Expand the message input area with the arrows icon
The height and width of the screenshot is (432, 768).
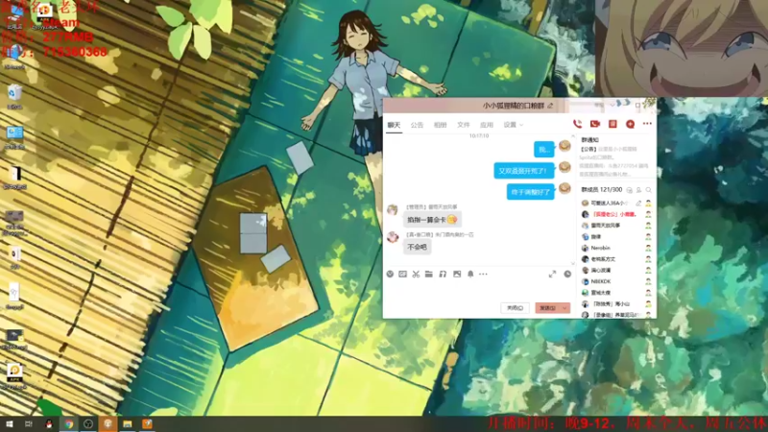(x=553, y=275)
